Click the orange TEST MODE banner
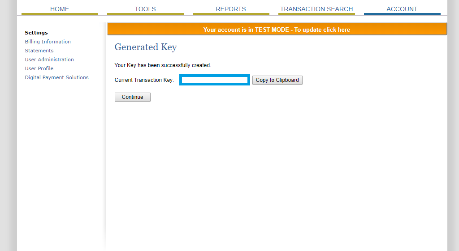Viewport: 459px width, 251px height. pos(277,30)
